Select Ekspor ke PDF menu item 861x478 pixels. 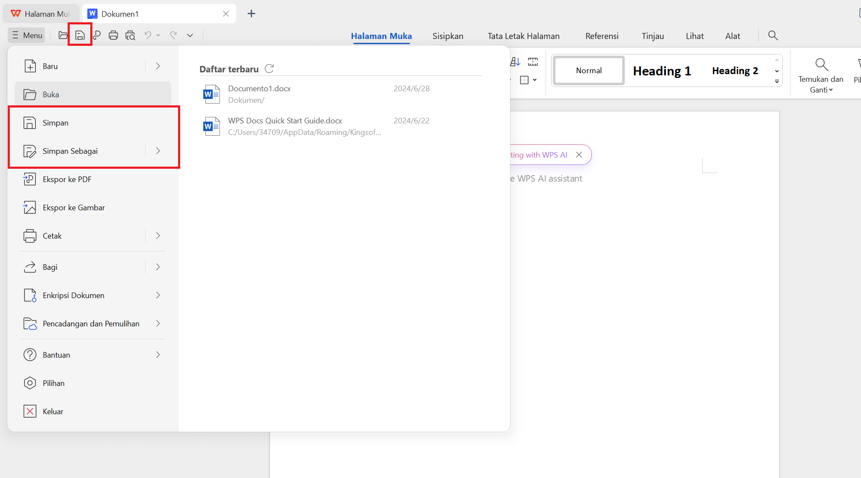[x=67, y=179]
